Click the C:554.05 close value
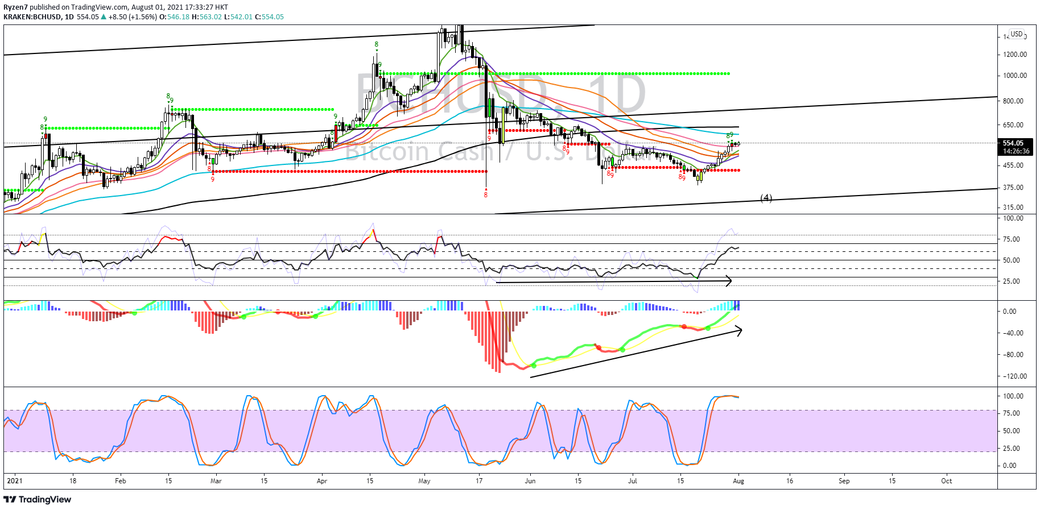The height and width of the screenshot is (510, 1040). click(x=269, y=16)
